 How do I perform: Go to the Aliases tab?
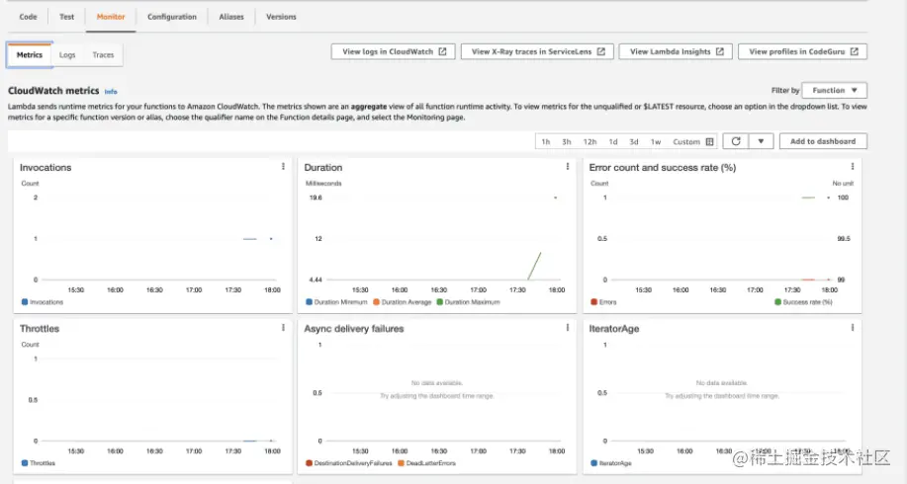coord(231,17)
